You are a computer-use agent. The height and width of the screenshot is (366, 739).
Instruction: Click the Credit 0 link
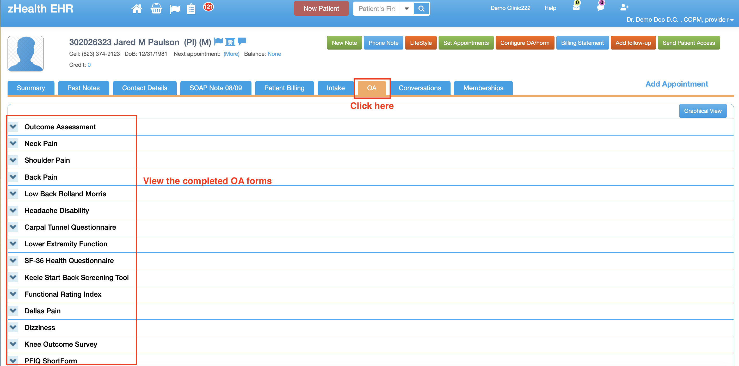[x=89, y=65]
